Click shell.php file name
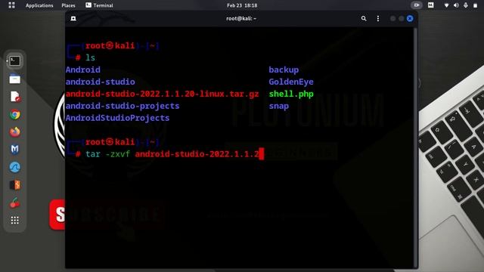 [x=291, y=94]
